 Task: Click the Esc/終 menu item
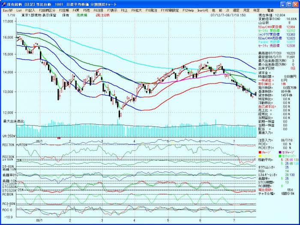8,11
